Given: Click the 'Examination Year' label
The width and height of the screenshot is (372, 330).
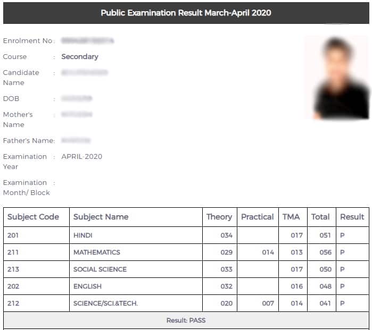Looking at the screenshot, I should (x=24, y=162).
